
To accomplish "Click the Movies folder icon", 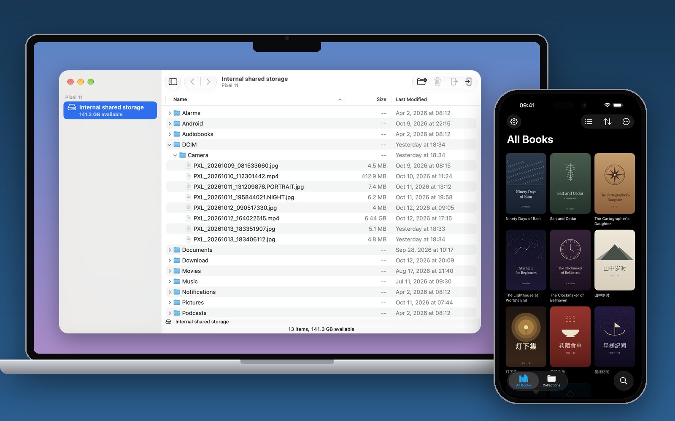I will click(177, 271).
